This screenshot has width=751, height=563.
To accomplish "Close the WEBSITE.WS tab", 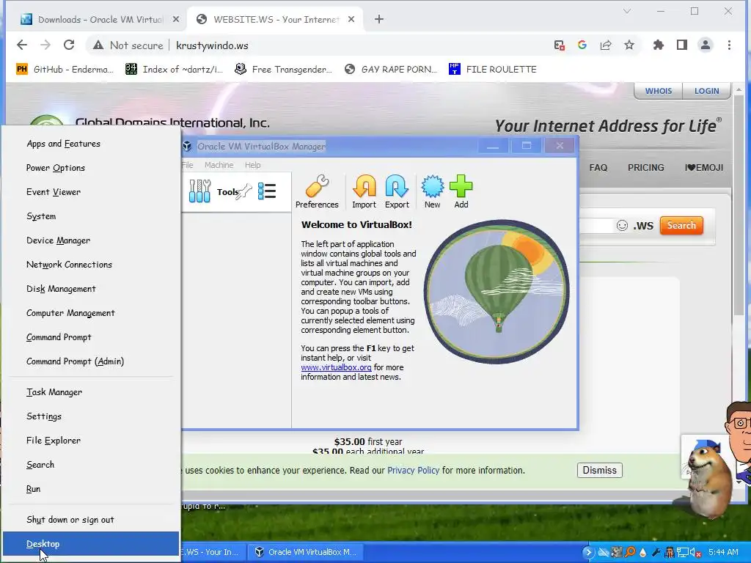I will point(351,19).
